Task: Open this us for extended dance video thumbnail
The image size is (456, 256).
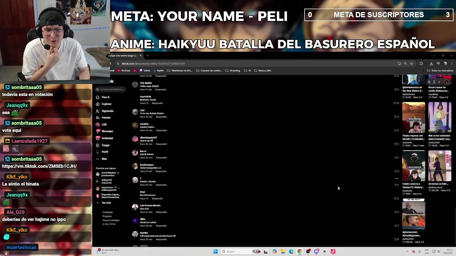Action: pyautogui.click(x=440, y=118)
